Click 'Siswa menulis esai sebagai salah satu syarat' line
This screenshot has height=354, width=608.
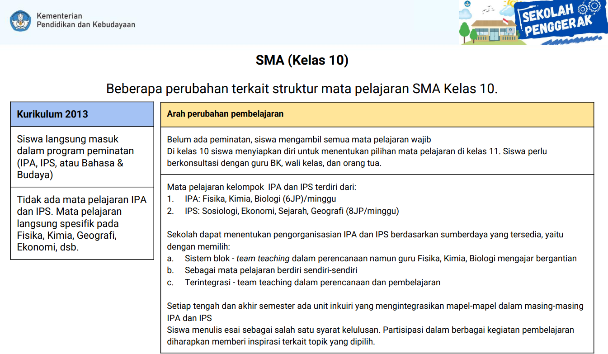point(370,330)
